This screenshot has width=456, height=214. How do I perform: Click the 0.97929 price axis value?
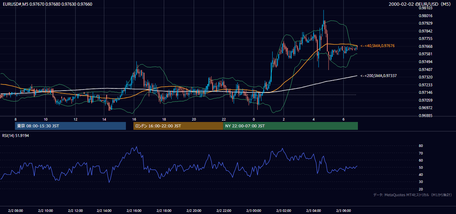click(425, 23)
